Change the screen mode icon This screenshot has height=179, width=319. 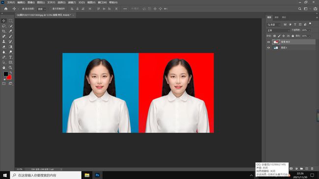tap(10, 83)
